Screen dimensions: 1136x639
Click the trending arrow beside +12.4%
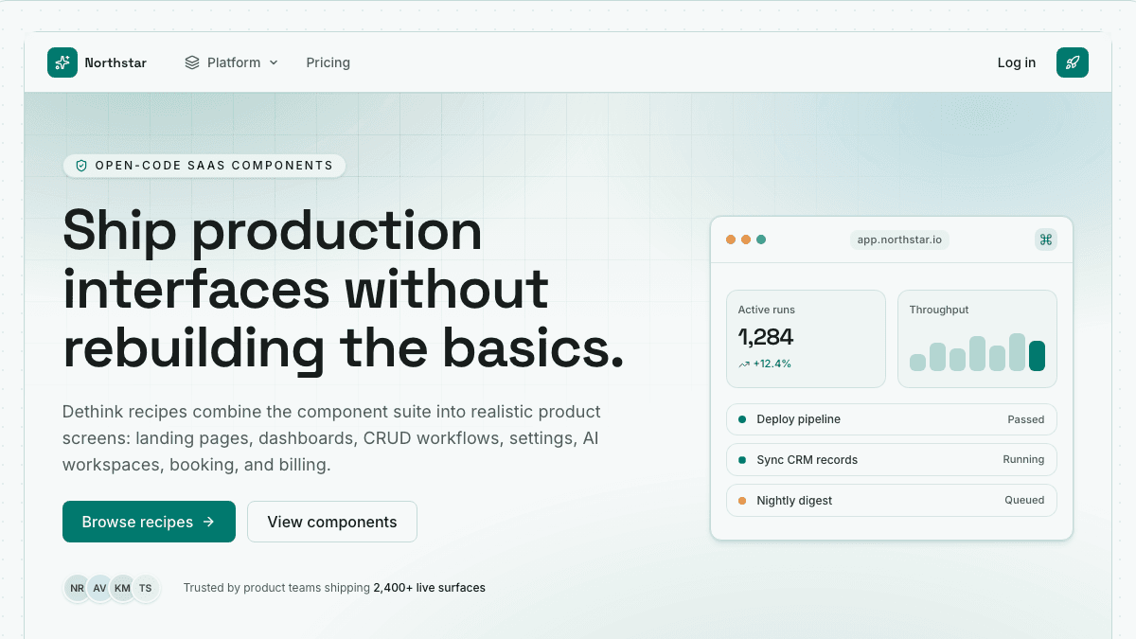click(x=744, y=364)
